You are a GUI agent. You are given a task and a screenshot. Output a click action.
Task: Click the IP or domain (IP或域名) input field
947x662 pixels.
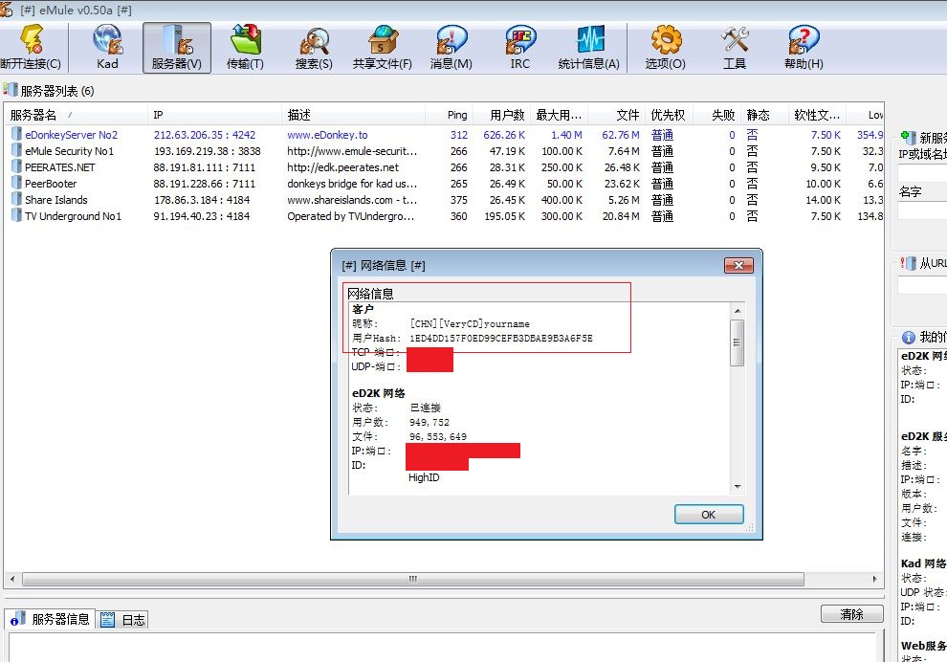coord(922,172)
